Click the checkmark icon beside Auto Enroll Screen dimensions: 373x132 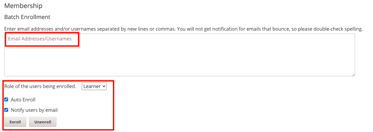(6, 99)
